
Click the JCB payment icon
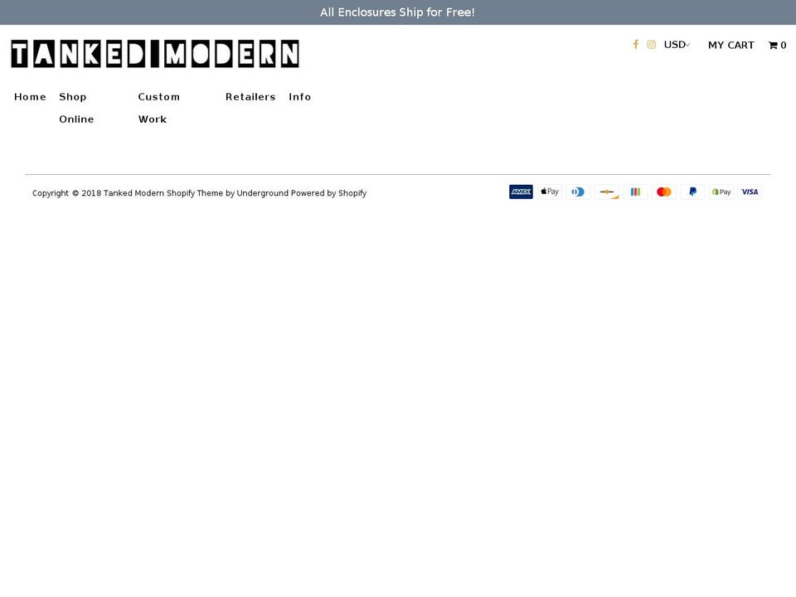[635, 192]
